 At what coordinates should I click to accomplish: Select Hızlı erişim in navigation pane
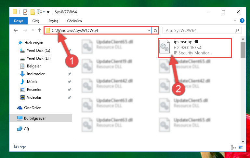coord(33,43)
